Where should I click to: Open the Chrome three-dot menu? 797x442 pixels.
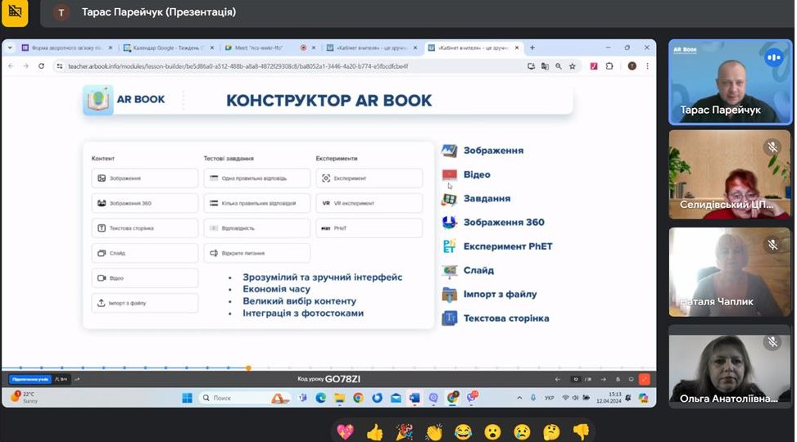[647, 66]
